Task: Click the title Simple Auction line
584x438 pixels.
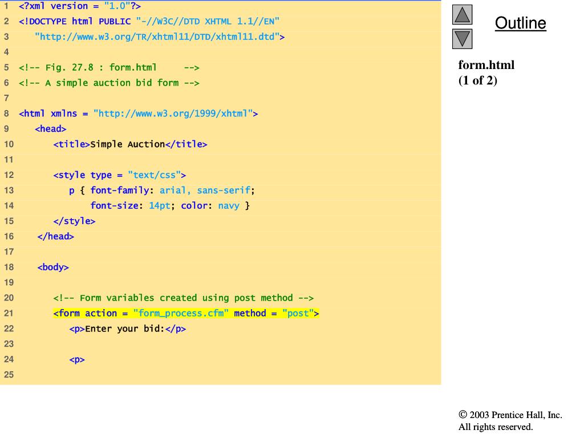Action: click(130, 144)
